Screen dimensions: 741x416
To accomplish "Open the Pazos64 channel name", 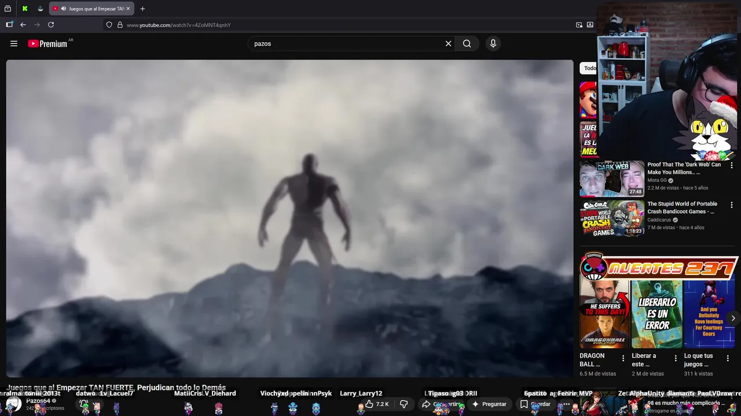I will [38, 401].
